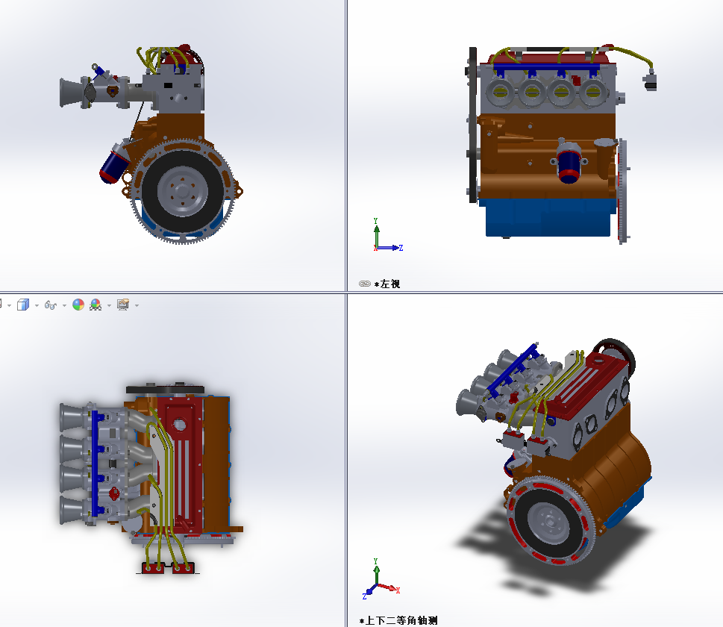
Task: Click the *上下二等角轴测 view label
Action: click(x=398, y=620)
